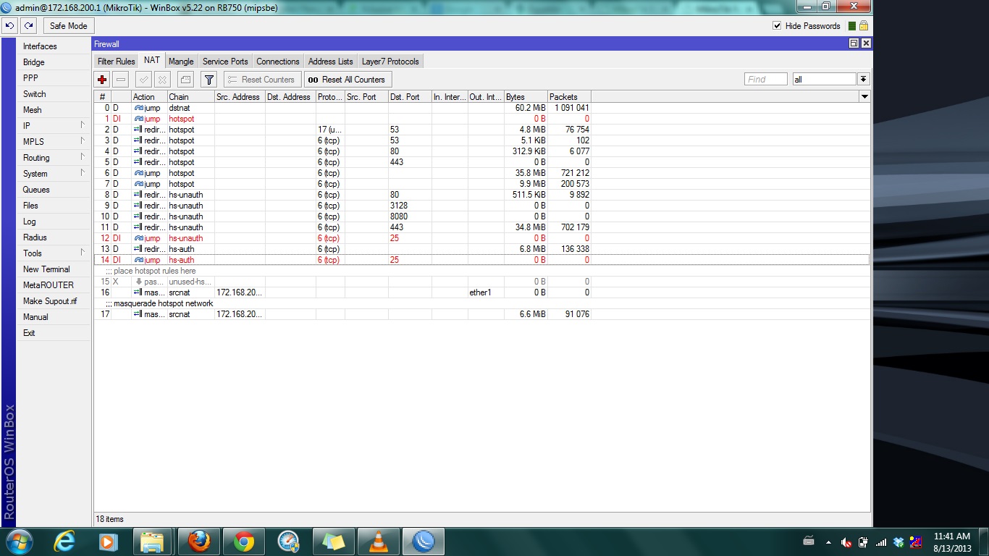Open the Connections tab
The width and height of the screenshot is (989, 556).
pos(277,62)
